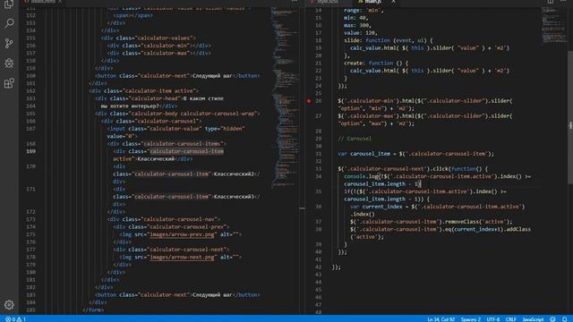This screenshot has width=573, height=322.
Task: Click the text 'Классический2' in index.html
Action: pyautogui.click(x=234, y=174)
